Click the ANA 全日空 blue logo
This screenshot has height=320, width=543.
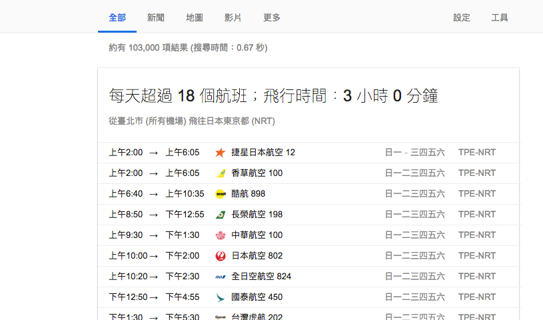[221, 277]
